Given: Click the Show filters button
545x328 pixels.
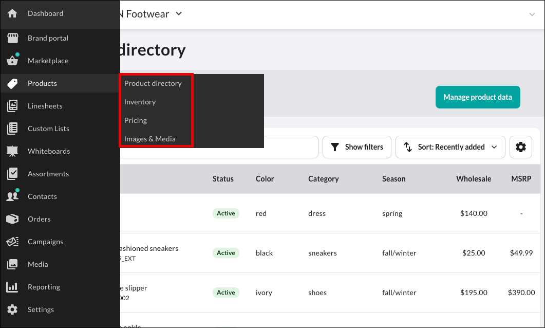Looking at the screenshot, I should point(357,147).
